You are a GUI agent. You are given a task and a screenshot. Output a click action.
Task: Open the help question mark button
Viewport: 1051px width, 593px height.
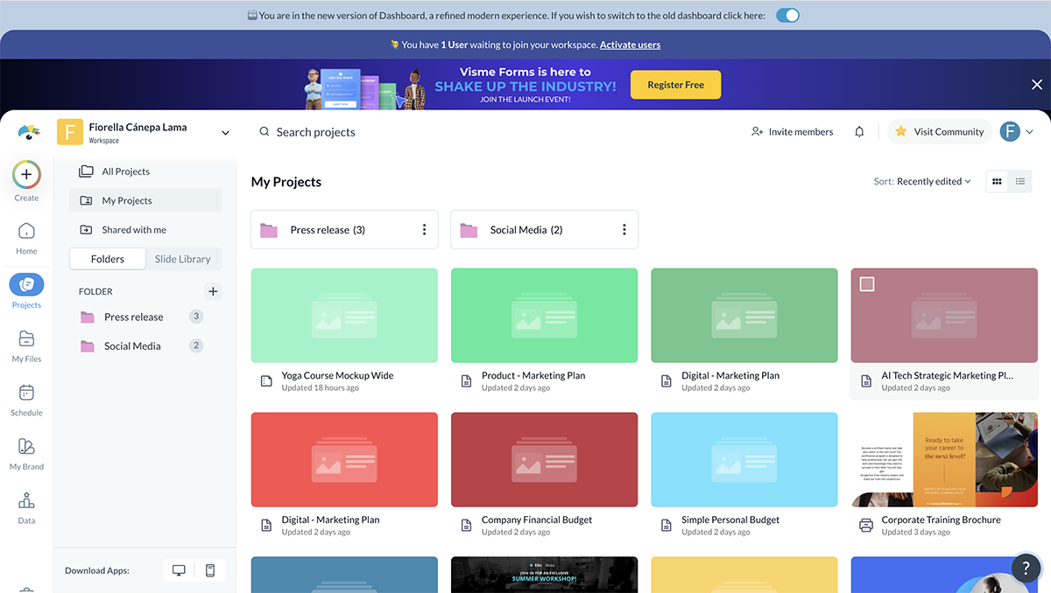[x=1026, y=568]
